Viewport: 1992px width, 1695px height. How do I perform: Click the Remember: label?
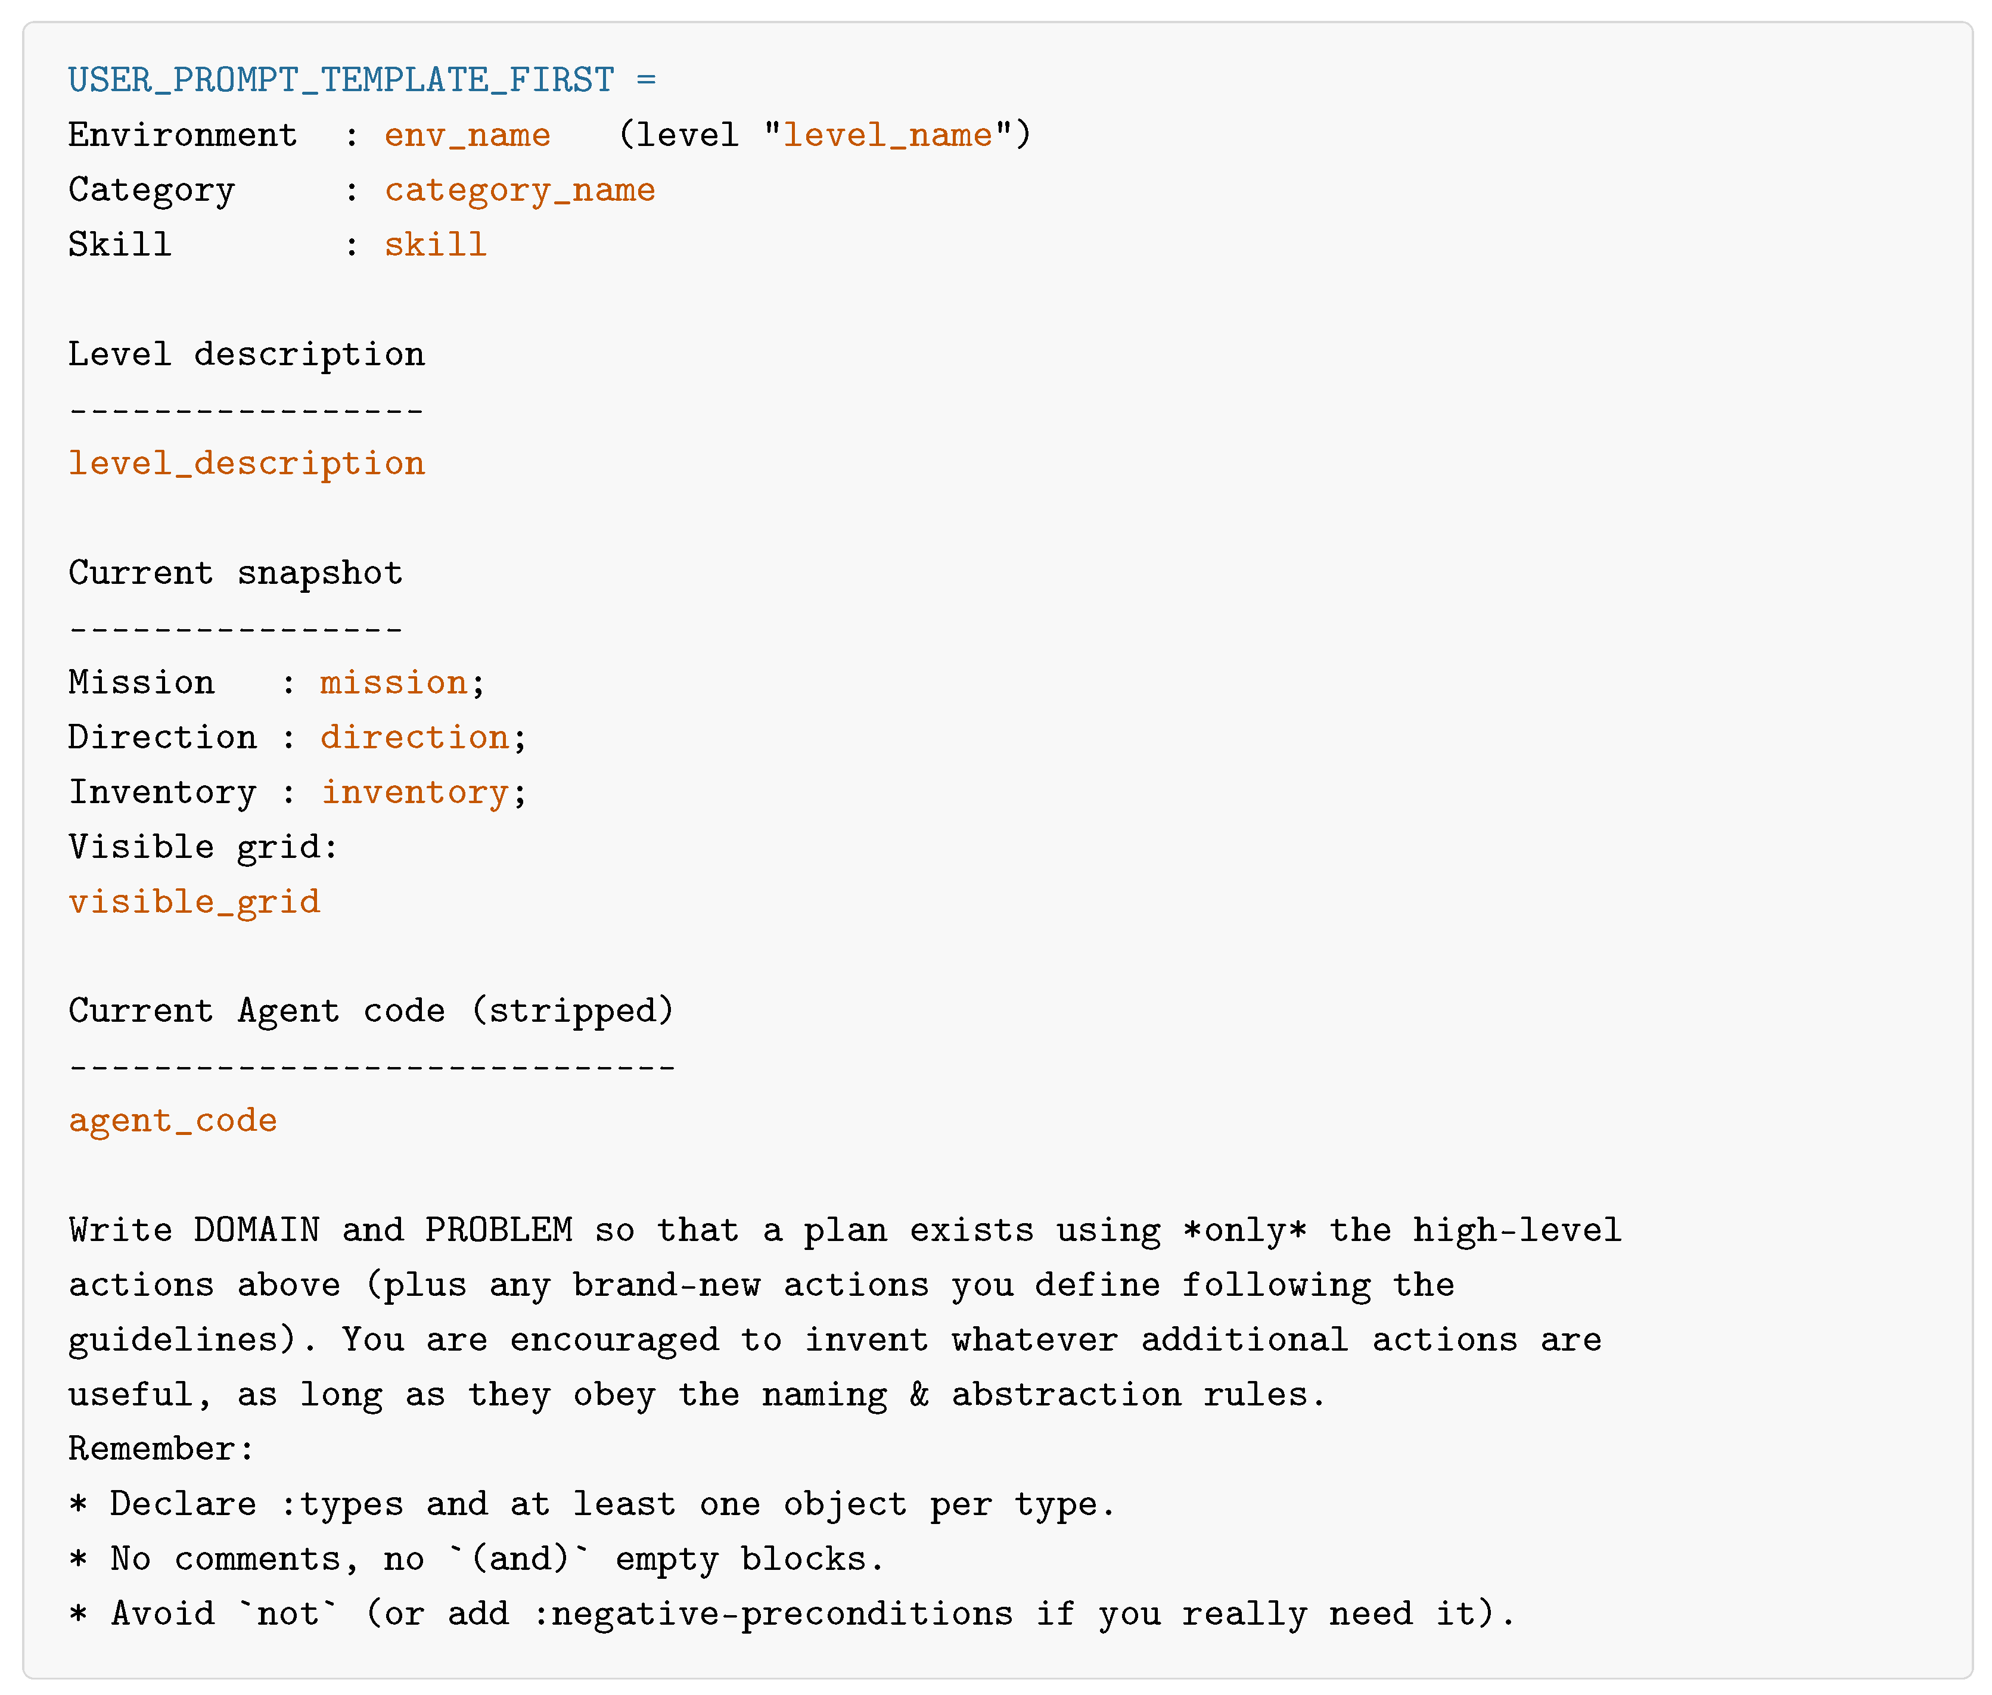pos(160,1449)
